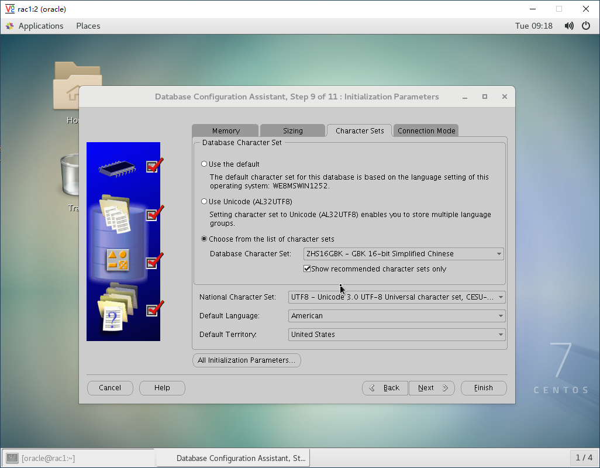
Task: Open Help for the assistant
Action: [162, 388]
